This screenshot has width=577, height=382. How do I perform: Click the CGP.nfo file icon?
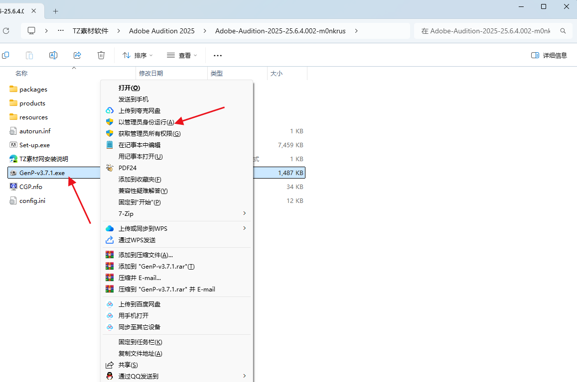[13, 187]
